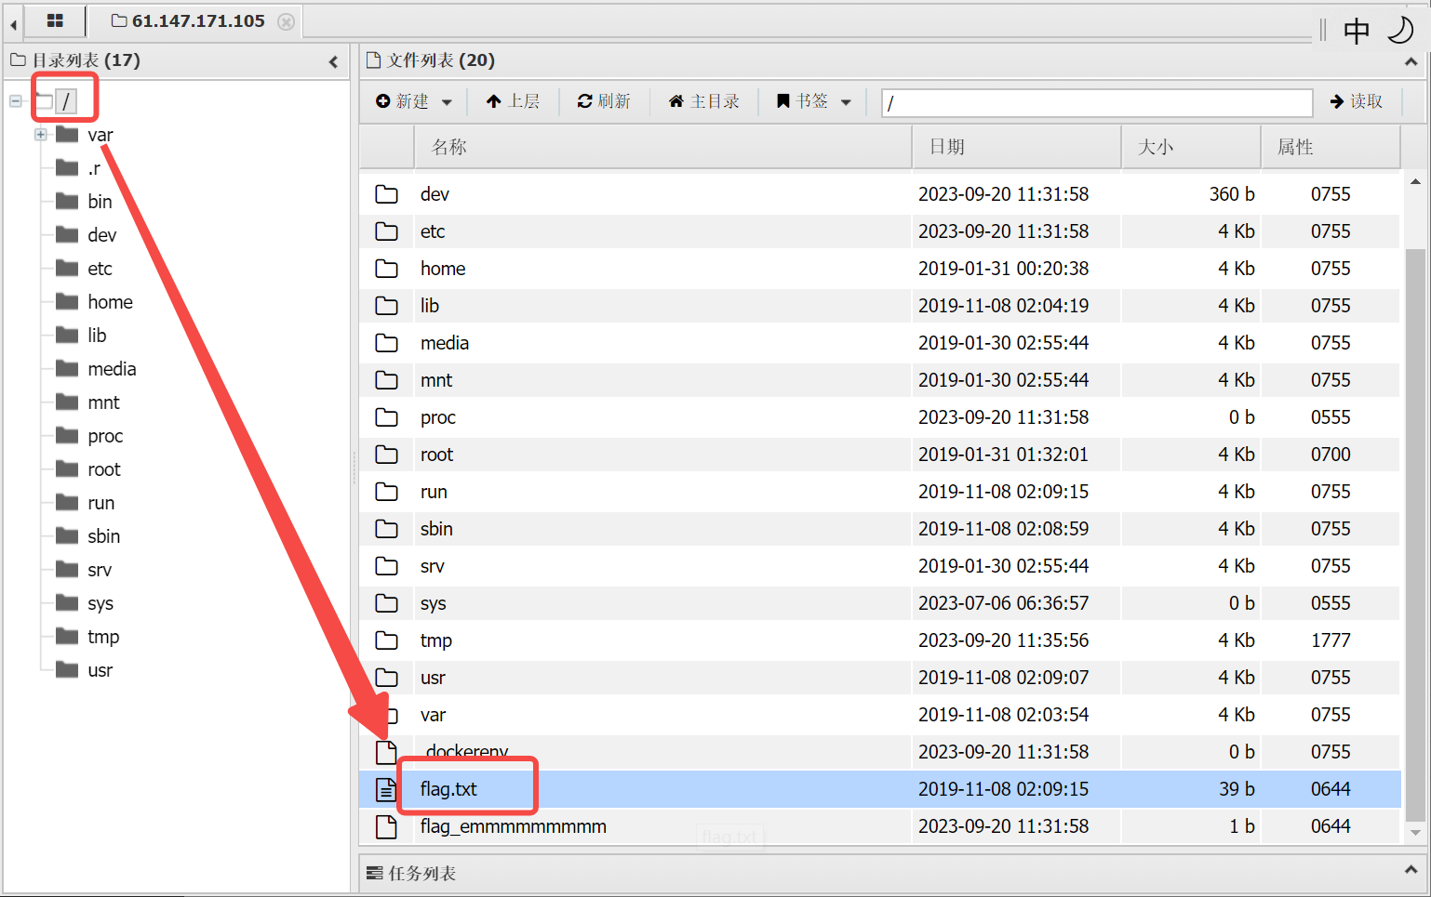Click text file icon of flag.txt
Viewport: 1431px width, 897px height.
point(386,789)
